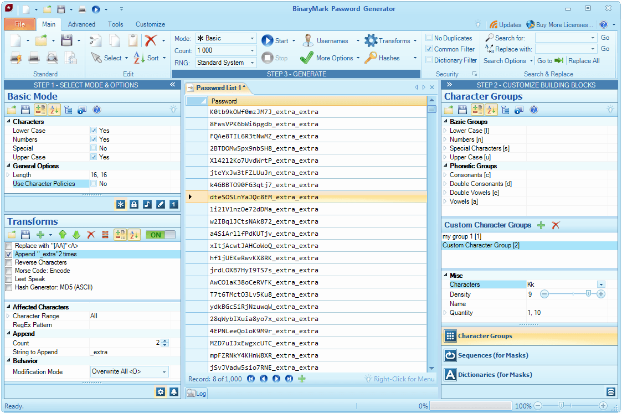Open the Count dropdown
The image size is (622, 414).
252,50
